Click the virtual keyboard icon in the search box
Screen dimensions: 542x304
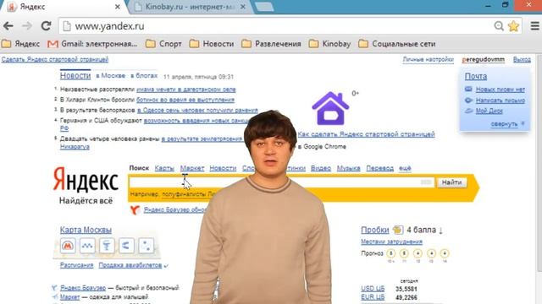pyautogui.click(x=426, y=182)
